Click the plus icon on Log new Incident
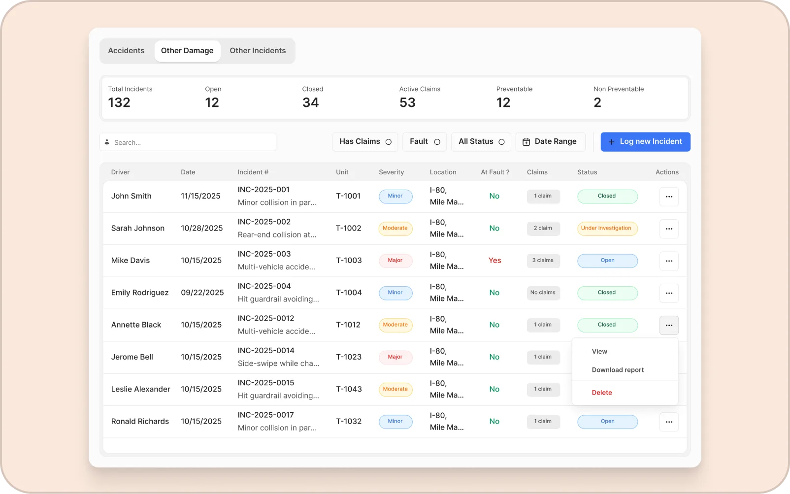The height and width of the screenshot is (494, 790). tap(611, 142)
